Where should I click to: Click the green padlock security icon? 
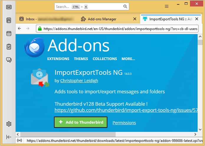coord(40,29)
